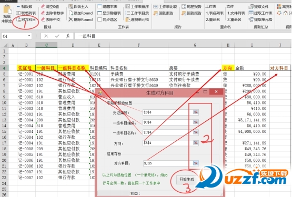Click the 删除Round command

80,19
